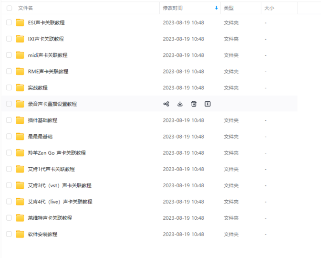Check the box for RME声卡关联教程
Image resolution: width=321 pixels, height=258 pixels.
click(9, 71)
